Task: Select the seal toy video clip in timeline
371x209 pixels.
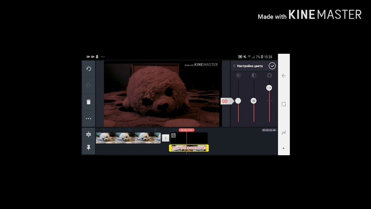Action: coord(128,138)
